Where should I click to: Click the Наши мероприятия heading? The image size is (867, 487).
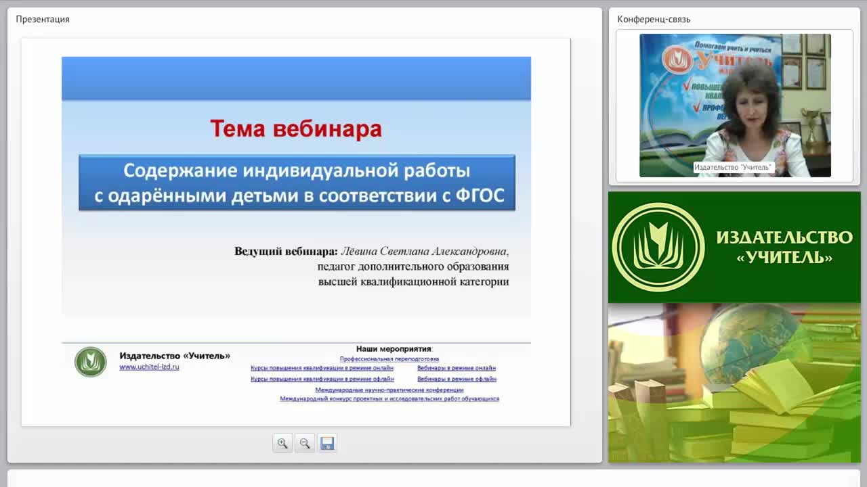coord(394,349)
